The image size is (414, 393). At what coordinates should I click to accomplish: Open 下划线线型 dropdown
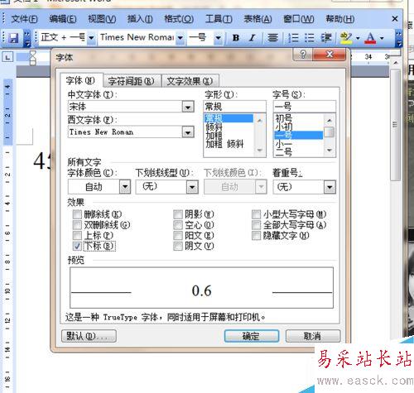coord(192,187)
